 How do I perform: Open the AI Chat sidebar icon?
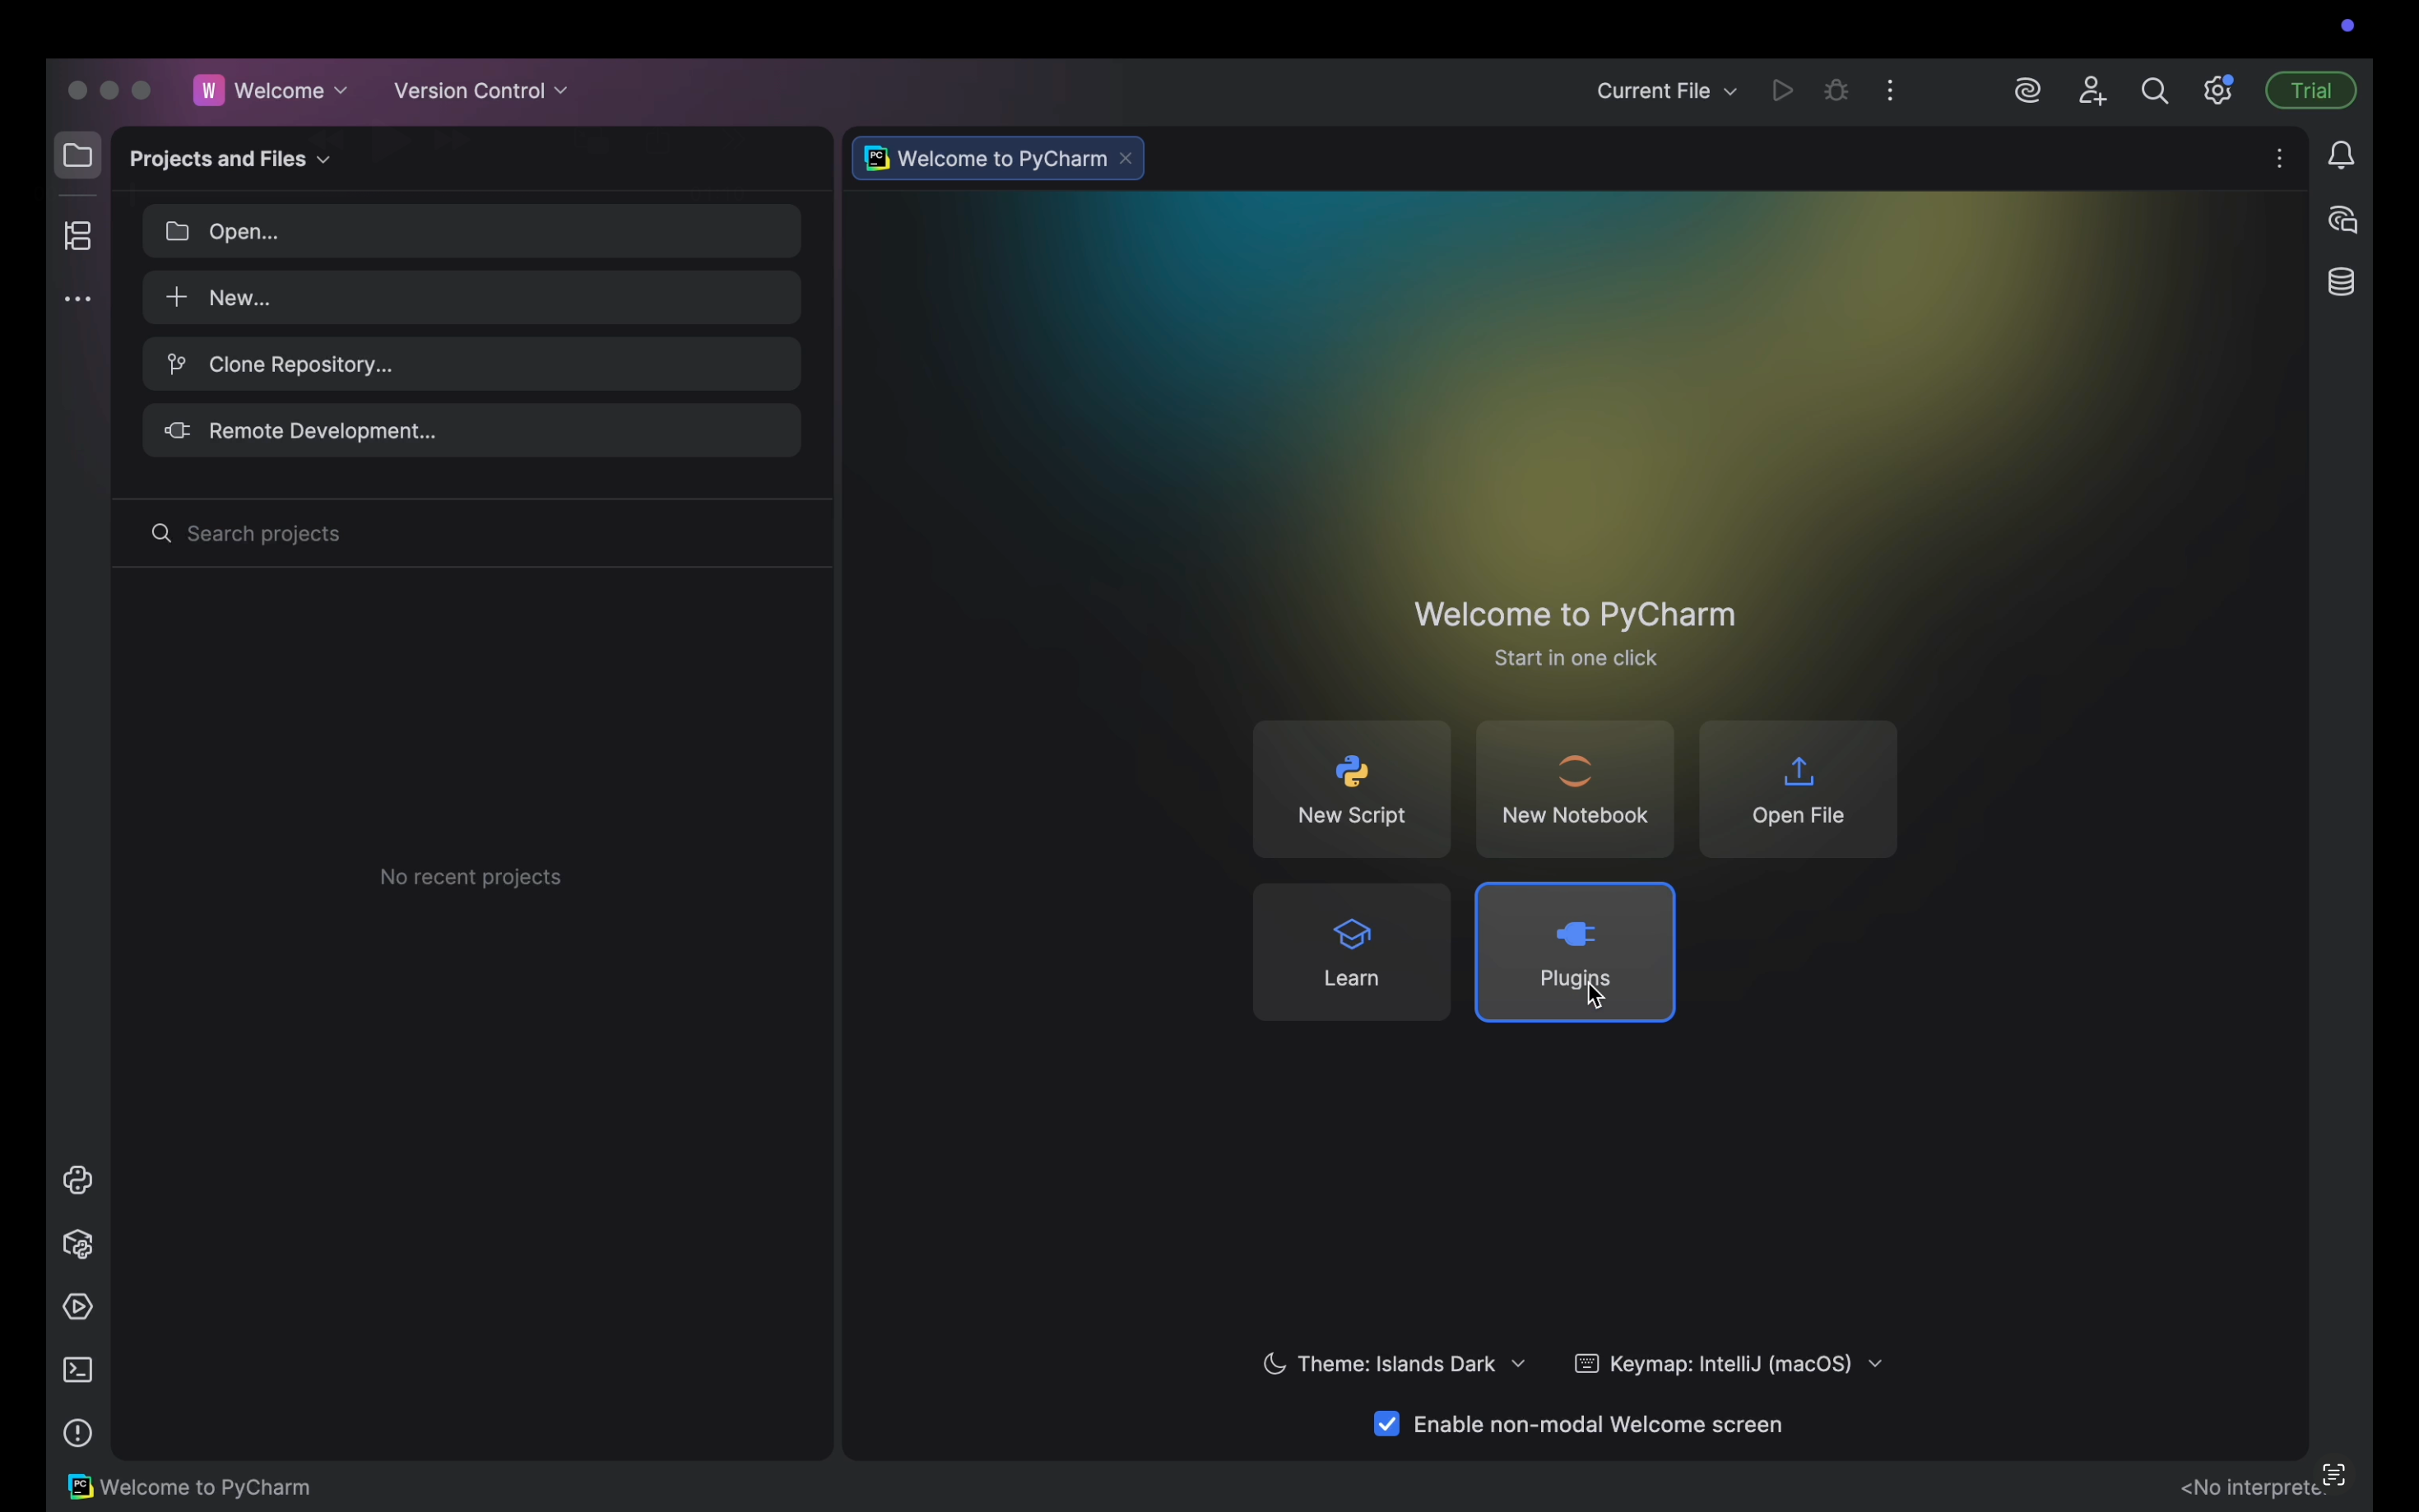[x=2342, y=220]
